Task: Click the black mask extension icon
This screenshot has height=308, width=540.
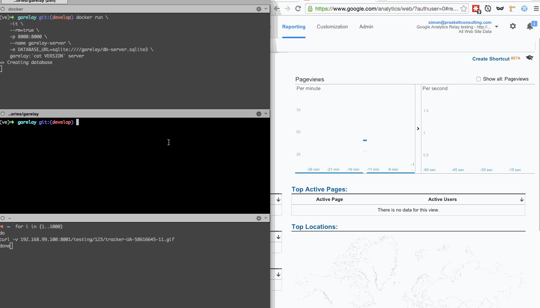Action: pyautogui.click(x=500, y=8)
